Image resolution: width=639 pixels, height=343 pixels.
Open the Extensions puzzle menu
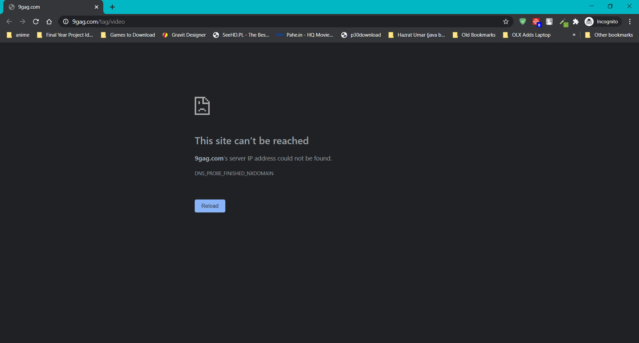[576, 22]
